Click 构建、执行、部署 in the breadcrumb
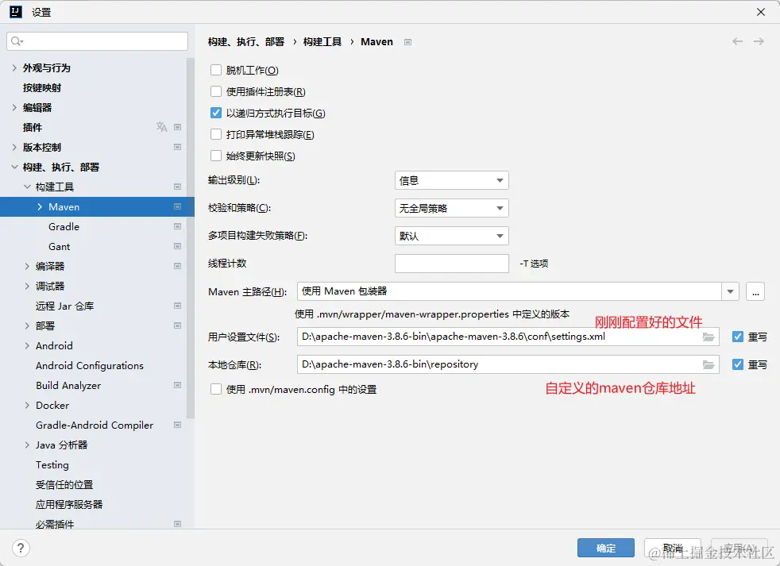This screenshot has width=780, height=566. pos(248,41)
